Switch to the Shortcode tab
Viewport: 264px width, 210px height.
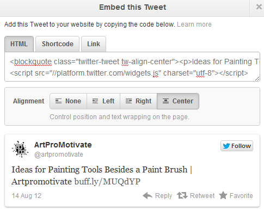click(x=58, y=44)
